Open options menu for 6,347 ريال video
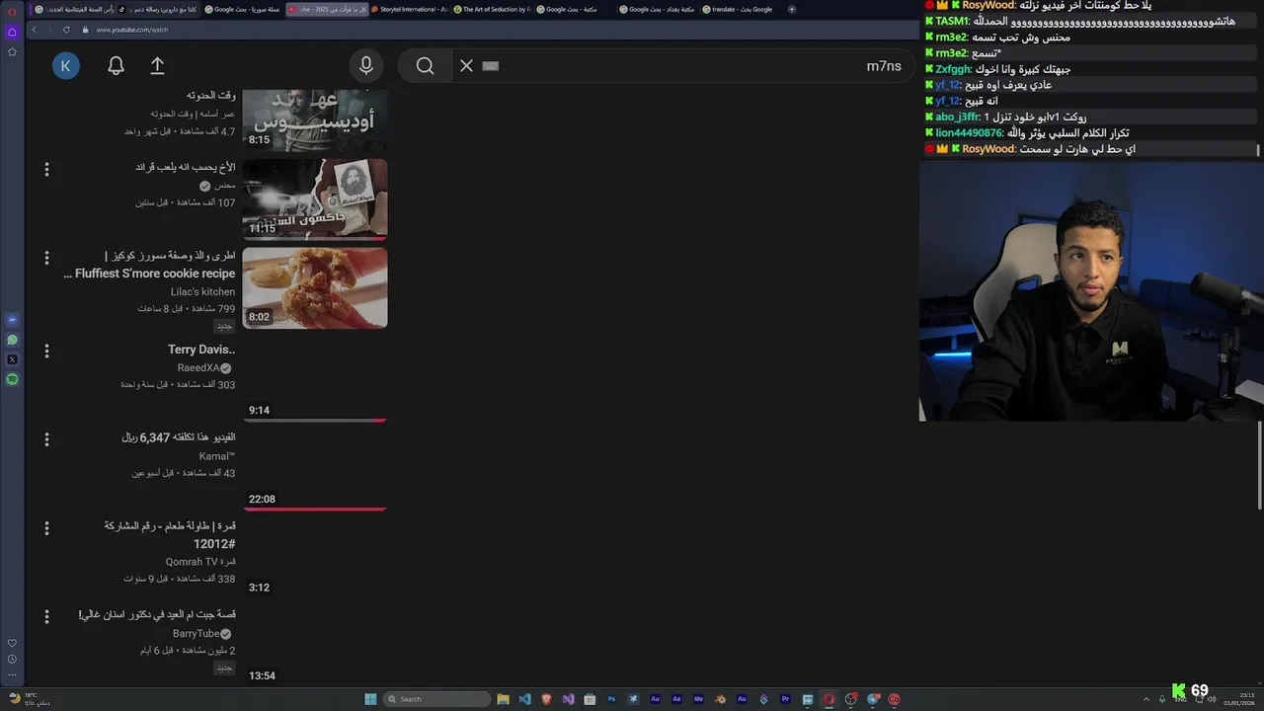1264x711 pixels. pos(46,438)
